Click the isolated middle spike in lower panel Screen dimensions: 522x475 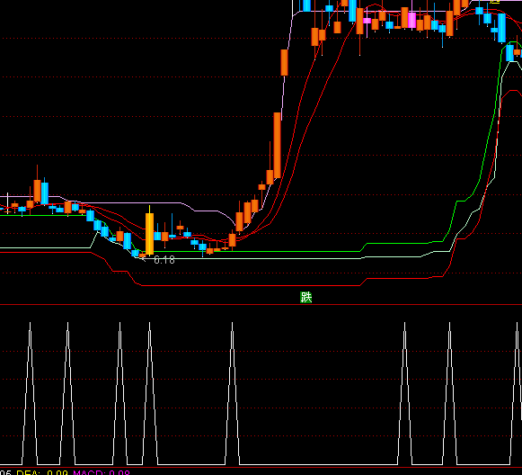coord(232,393)
